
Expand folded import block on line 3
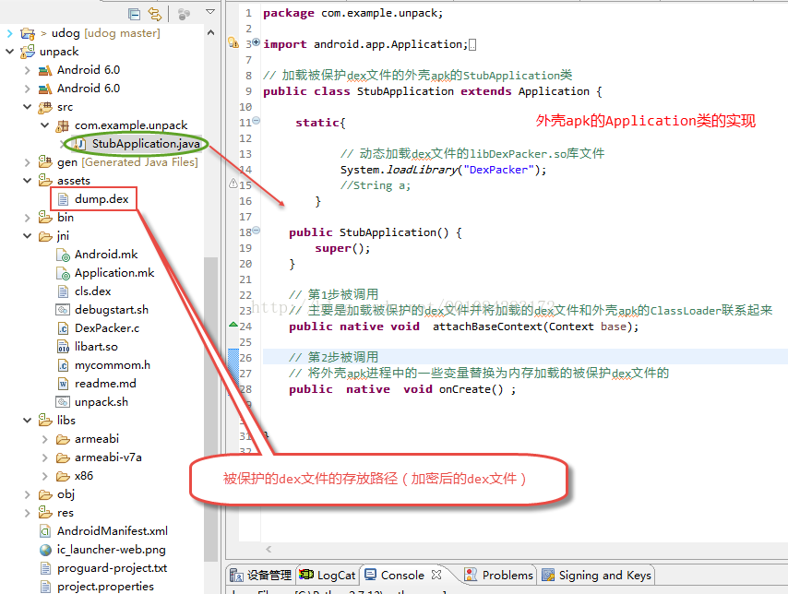[256, 42]
